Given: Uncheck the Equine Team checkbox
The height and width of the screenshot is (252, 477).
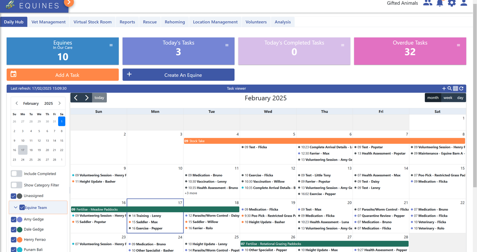Looking at the screenshot, I should [22, 208].
